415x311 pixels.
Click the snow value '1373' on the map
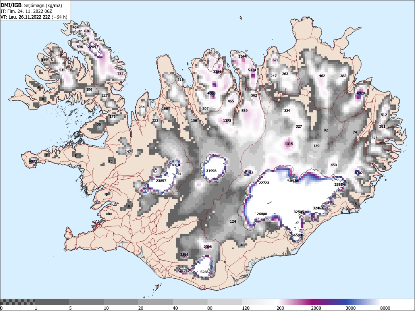pyautogui.click(x=227, y=121)
